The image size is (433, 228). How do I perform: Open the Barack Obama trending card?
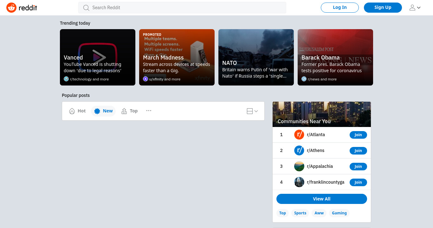(x=335, y=57)
